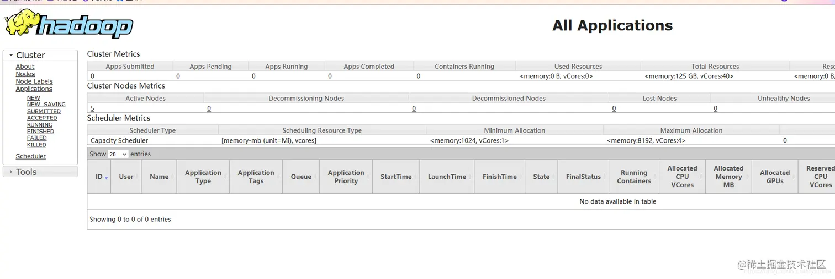Click the 'No data available in table' message
This screenshot has width=835, height=279.
(617, 201)
